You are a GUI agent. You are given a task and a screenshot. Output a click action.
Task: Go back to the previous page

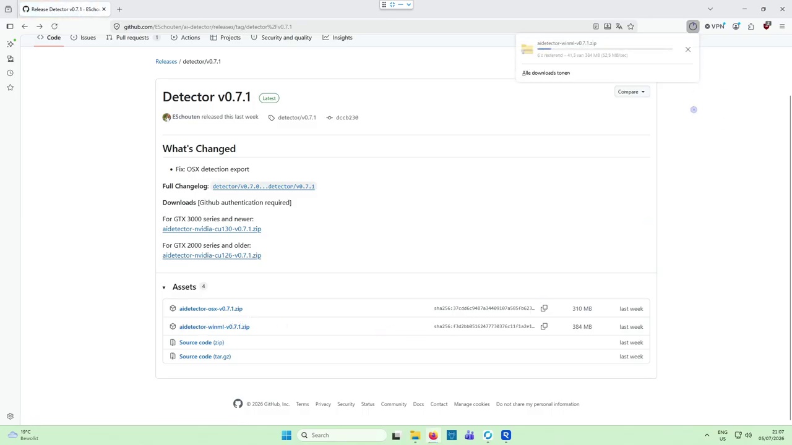coord(25,27)
